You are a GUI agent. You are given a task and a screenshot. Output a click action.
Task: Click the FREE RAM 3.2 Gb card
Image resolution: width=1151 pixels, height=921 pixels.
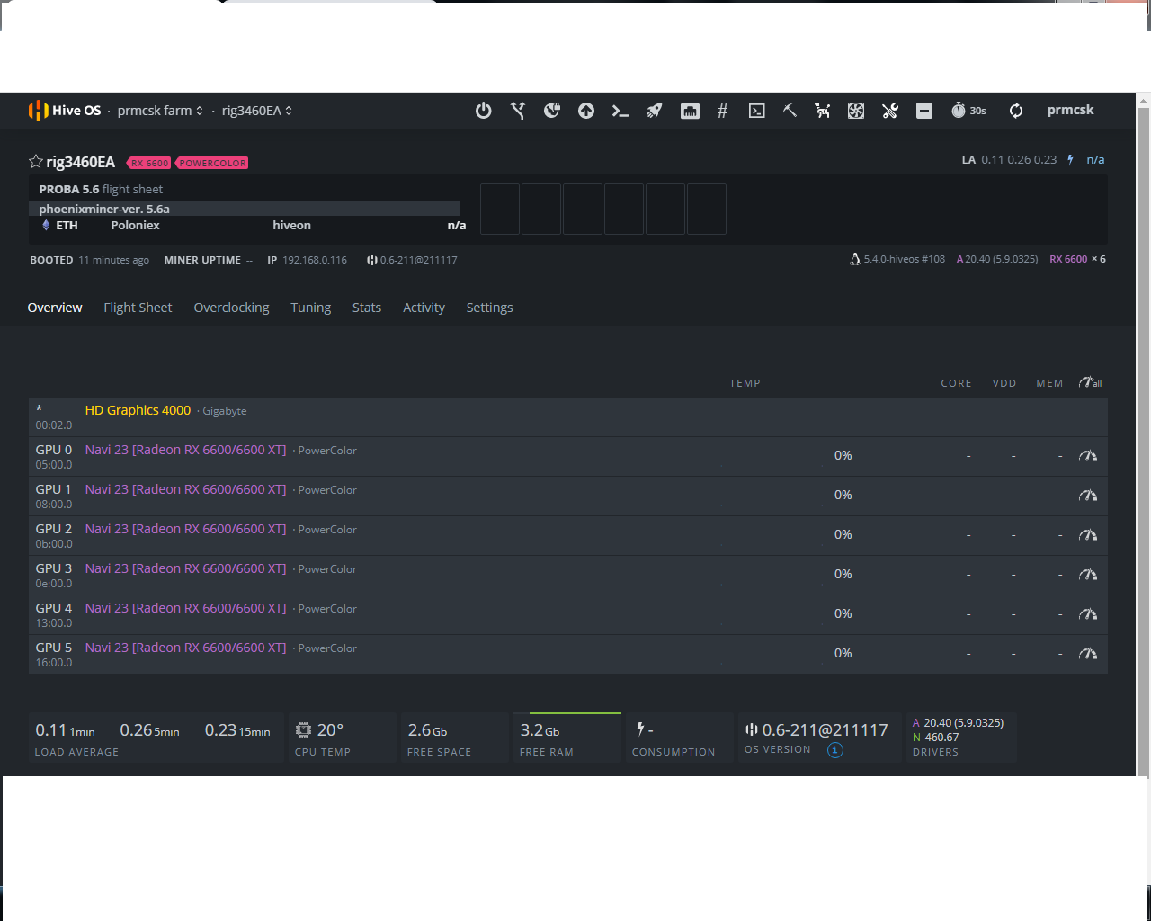point(567,738)
